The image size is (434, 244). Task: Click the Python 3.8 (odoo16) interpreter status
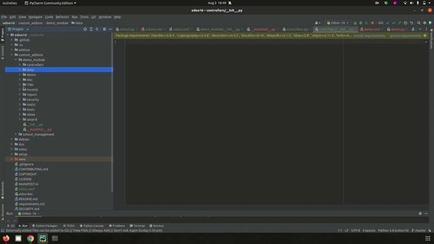pos(393,230)
